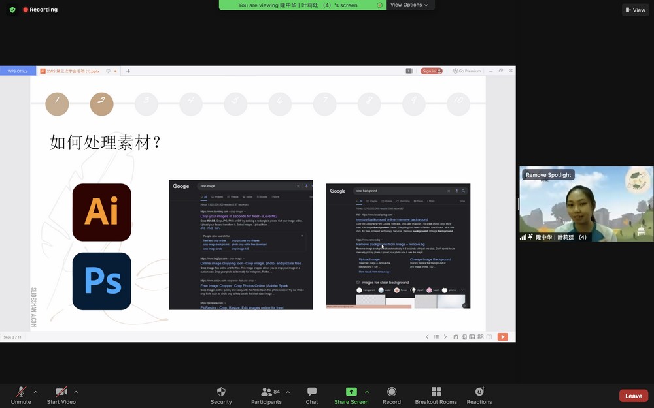
Task: Expand share screen options caret
Action: (x=367, y=392)
